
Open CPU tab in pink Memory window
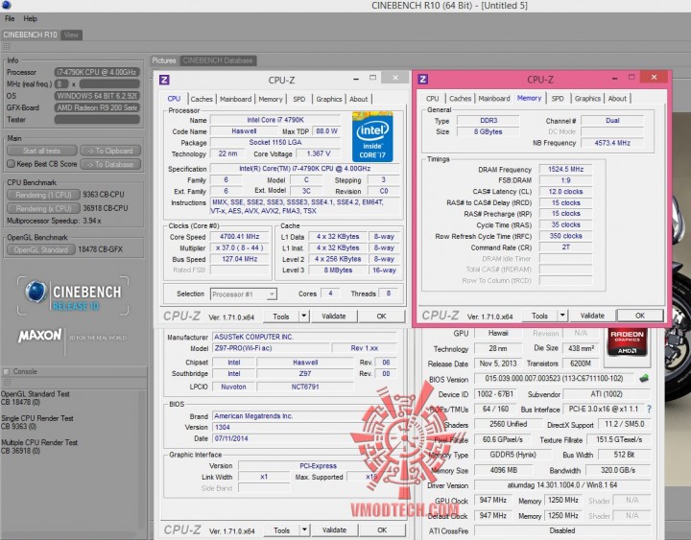coord(432,99)
